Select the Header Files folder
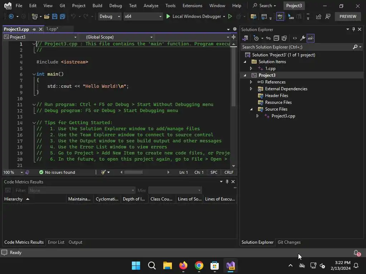This screenshot has width=366, height=274. pos(276,96)
